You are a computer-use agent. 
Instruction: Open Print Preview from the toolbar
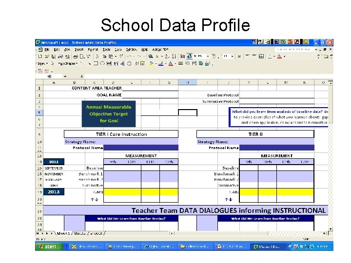(x=82, y=56)
